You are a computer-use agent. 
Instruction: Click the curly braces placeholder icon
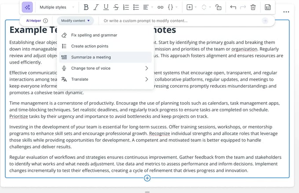170,7
